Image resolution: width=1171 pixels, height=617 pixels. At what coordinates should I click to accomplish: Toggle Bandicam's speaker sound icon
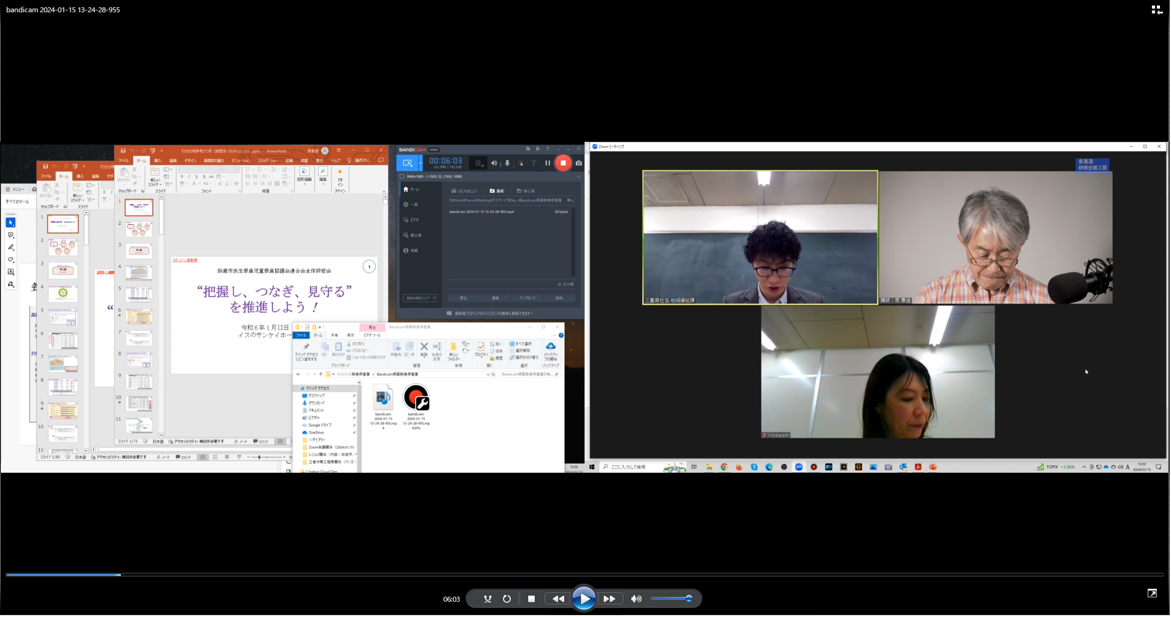(494, 163)
